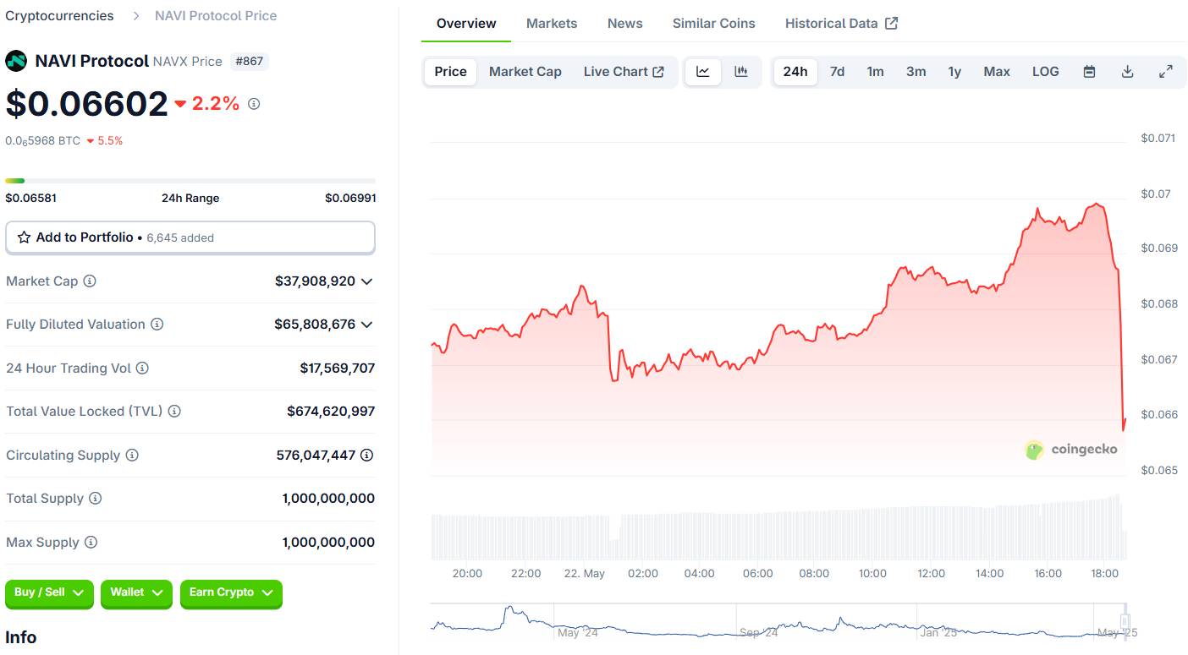Click the #867 rank badge
This screenshot has width=1188, height=655.
(250, 61)
